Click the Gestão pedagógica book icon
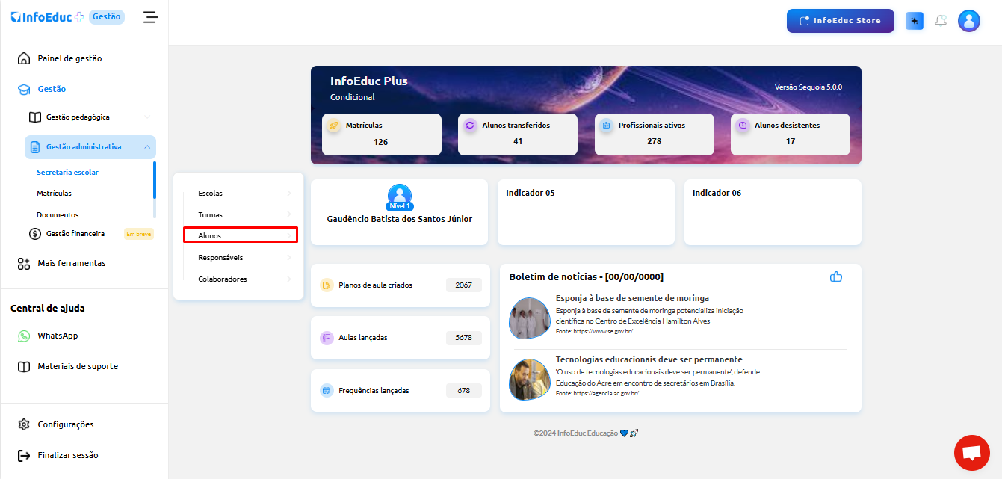The image size is (1002, 479). 34,117
